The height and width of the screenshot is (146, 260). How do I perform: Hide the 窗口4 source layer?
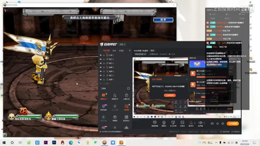pyautogui.click(x=101, y=59)
